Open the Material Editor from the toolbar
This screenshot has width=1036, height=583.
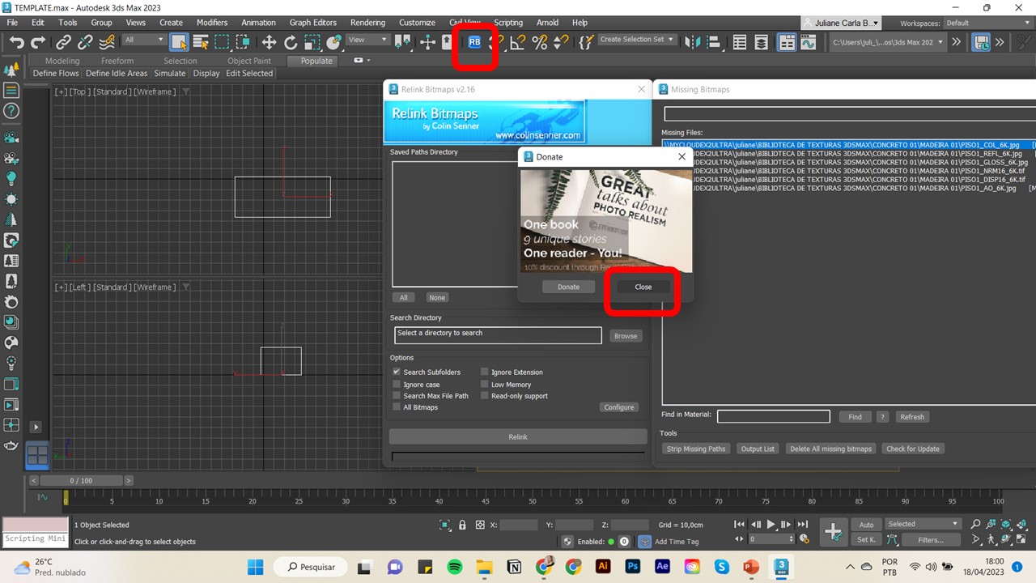[787, 41]
